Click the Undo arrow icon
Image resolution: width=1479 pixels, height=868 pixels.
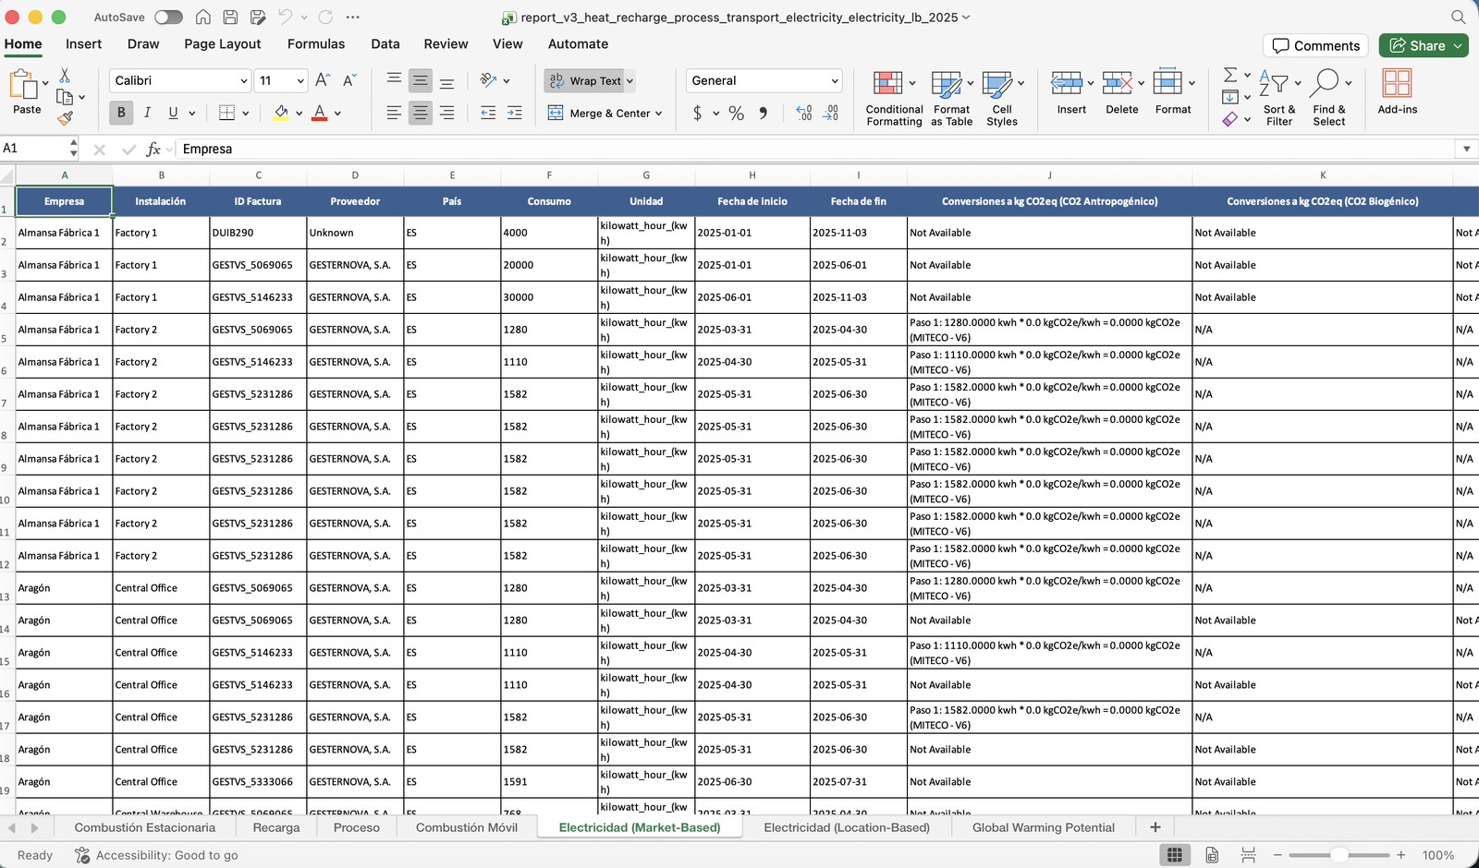[285, 18]
